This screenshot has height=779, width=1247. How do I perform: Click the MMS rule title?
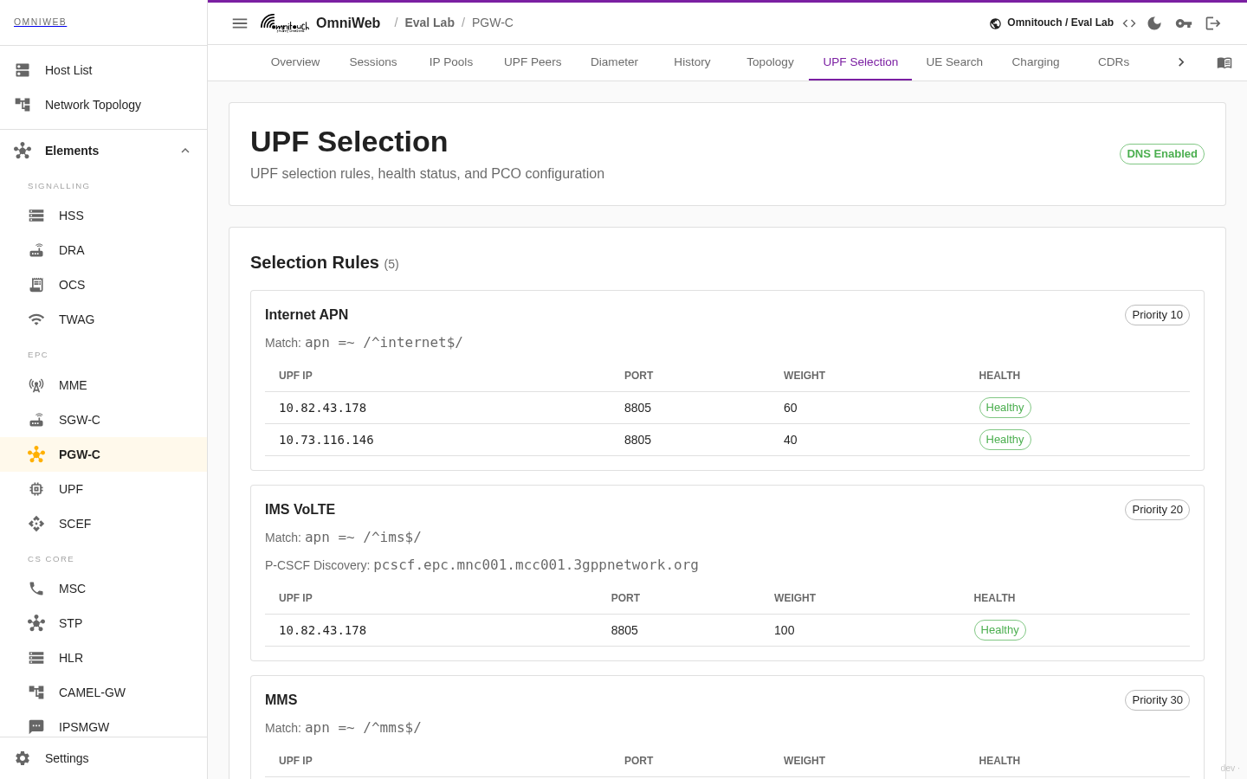tap(281, 700)
